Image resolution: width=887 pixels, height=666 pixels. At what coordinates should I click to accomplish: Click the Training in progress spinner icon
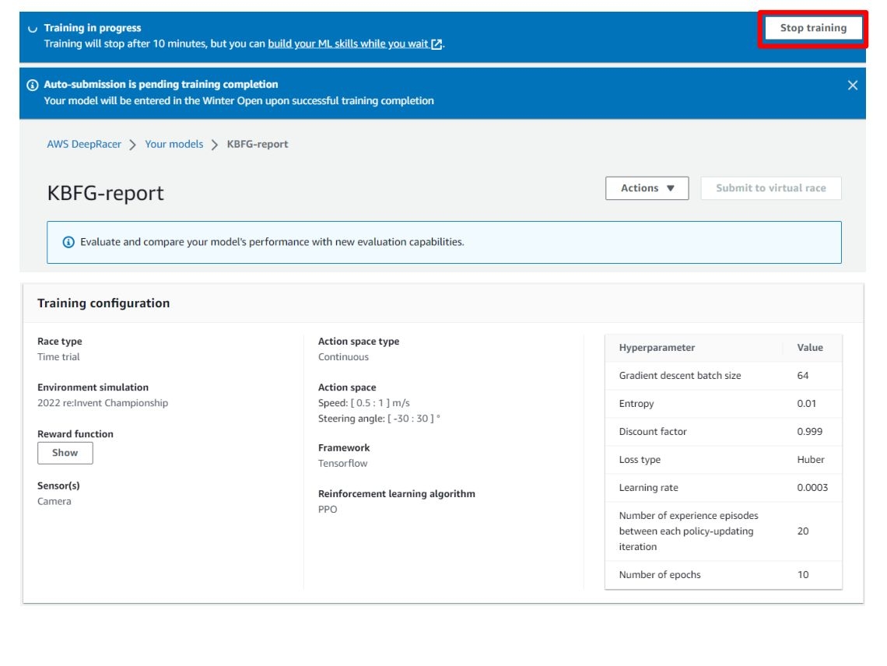click(x=33, y=29)
